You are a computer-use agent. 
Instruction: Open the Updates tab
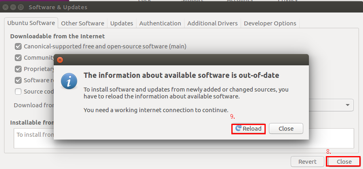click(x=122, y=23)
